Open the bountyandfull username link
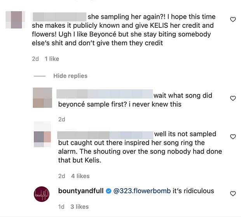Image resolution: width=241 pixels, height=217 pixels. [x=80, y=191]
